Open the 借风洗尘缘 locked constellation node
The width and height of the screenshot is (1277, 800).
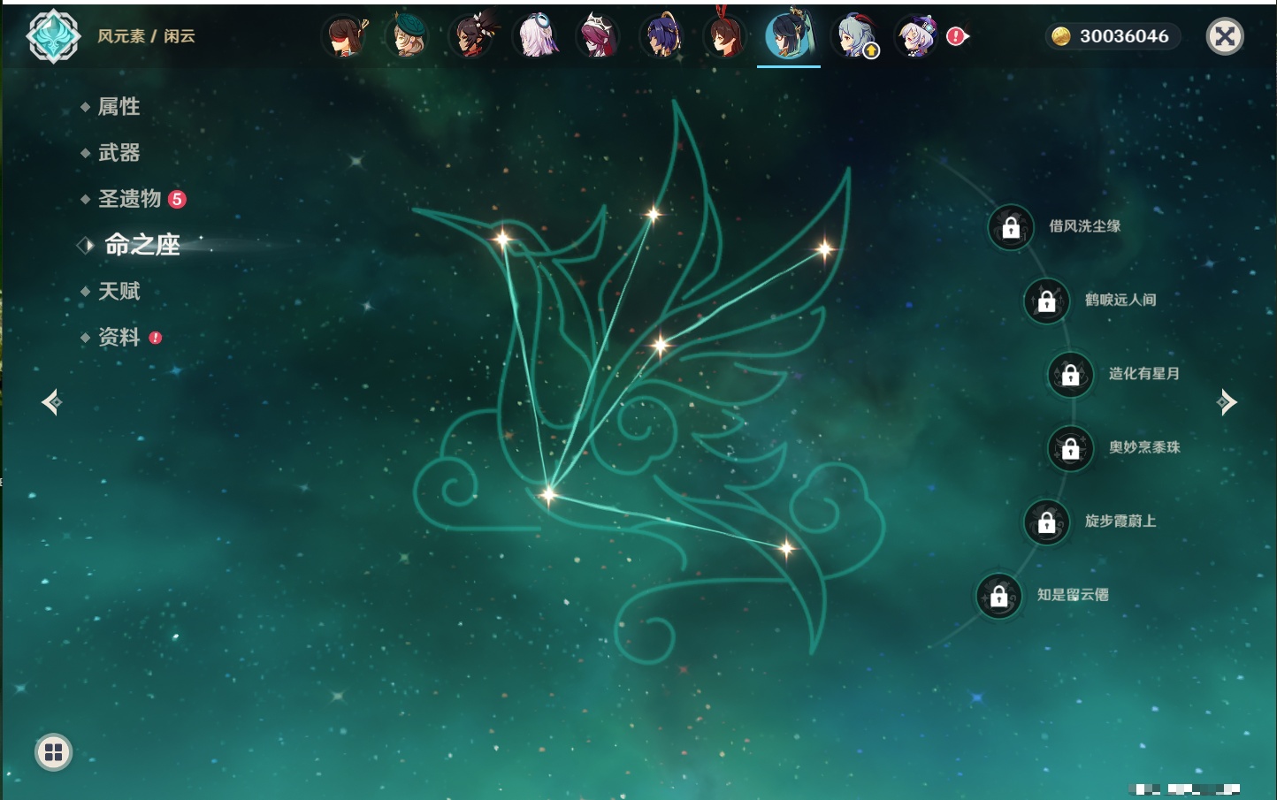click(x=1011, y=227)
